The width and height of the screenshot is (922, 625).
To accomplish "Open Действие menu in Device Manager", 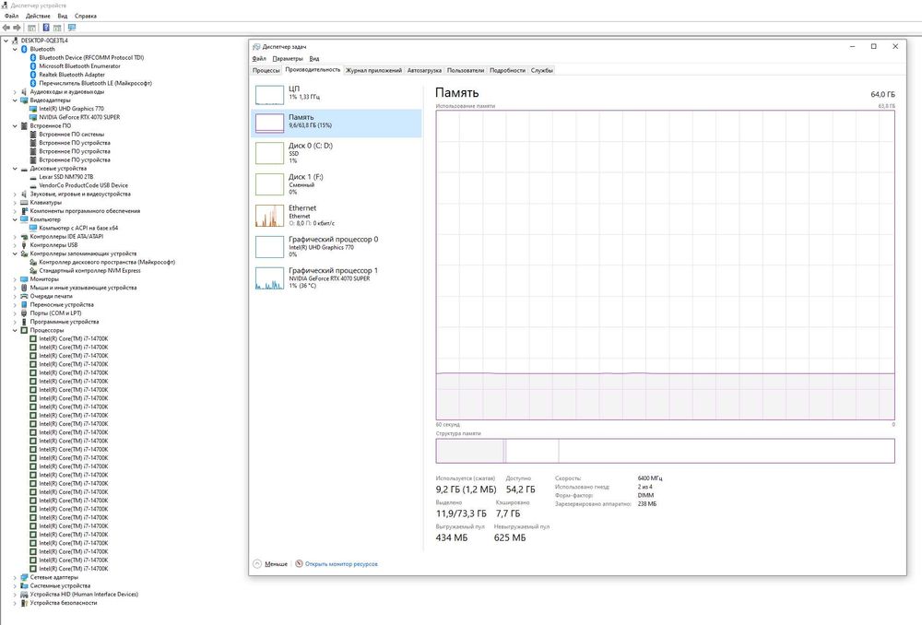I will pyautogui.click(x=38, y=16).
